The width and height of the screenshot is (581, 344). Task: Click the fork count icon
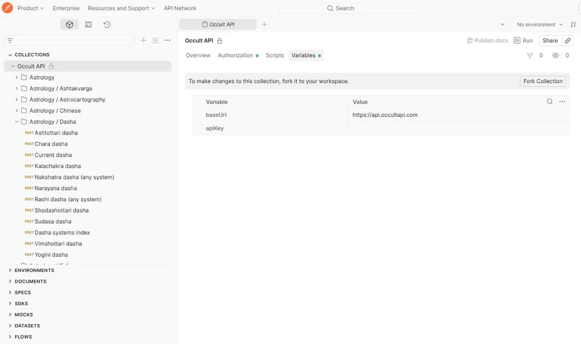[530, 55]
